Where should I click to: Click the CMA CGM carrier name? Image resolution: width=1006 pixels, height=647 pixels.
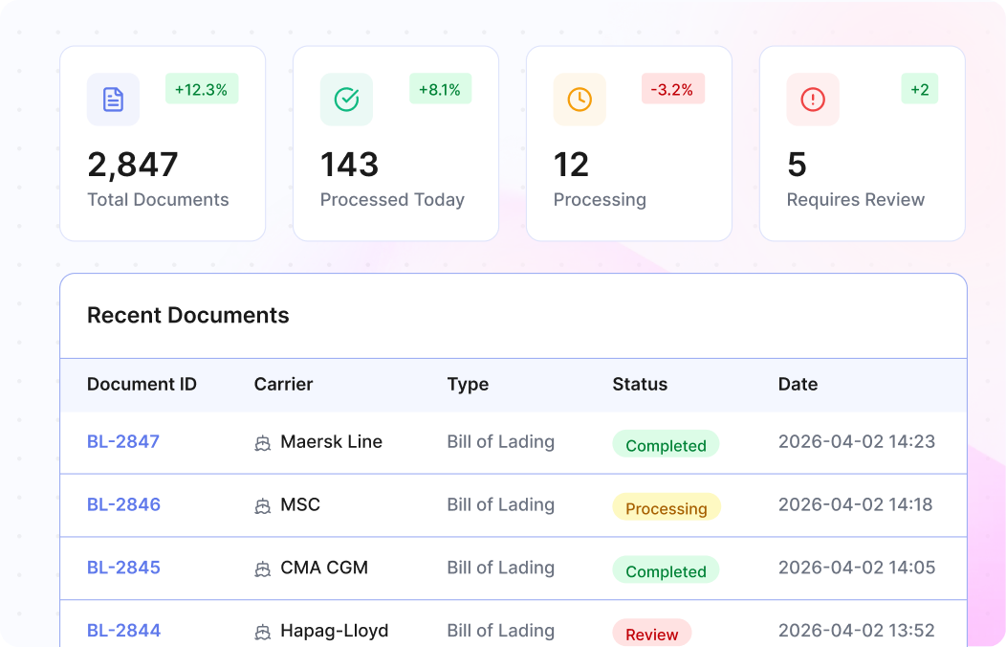pos(324,568)
